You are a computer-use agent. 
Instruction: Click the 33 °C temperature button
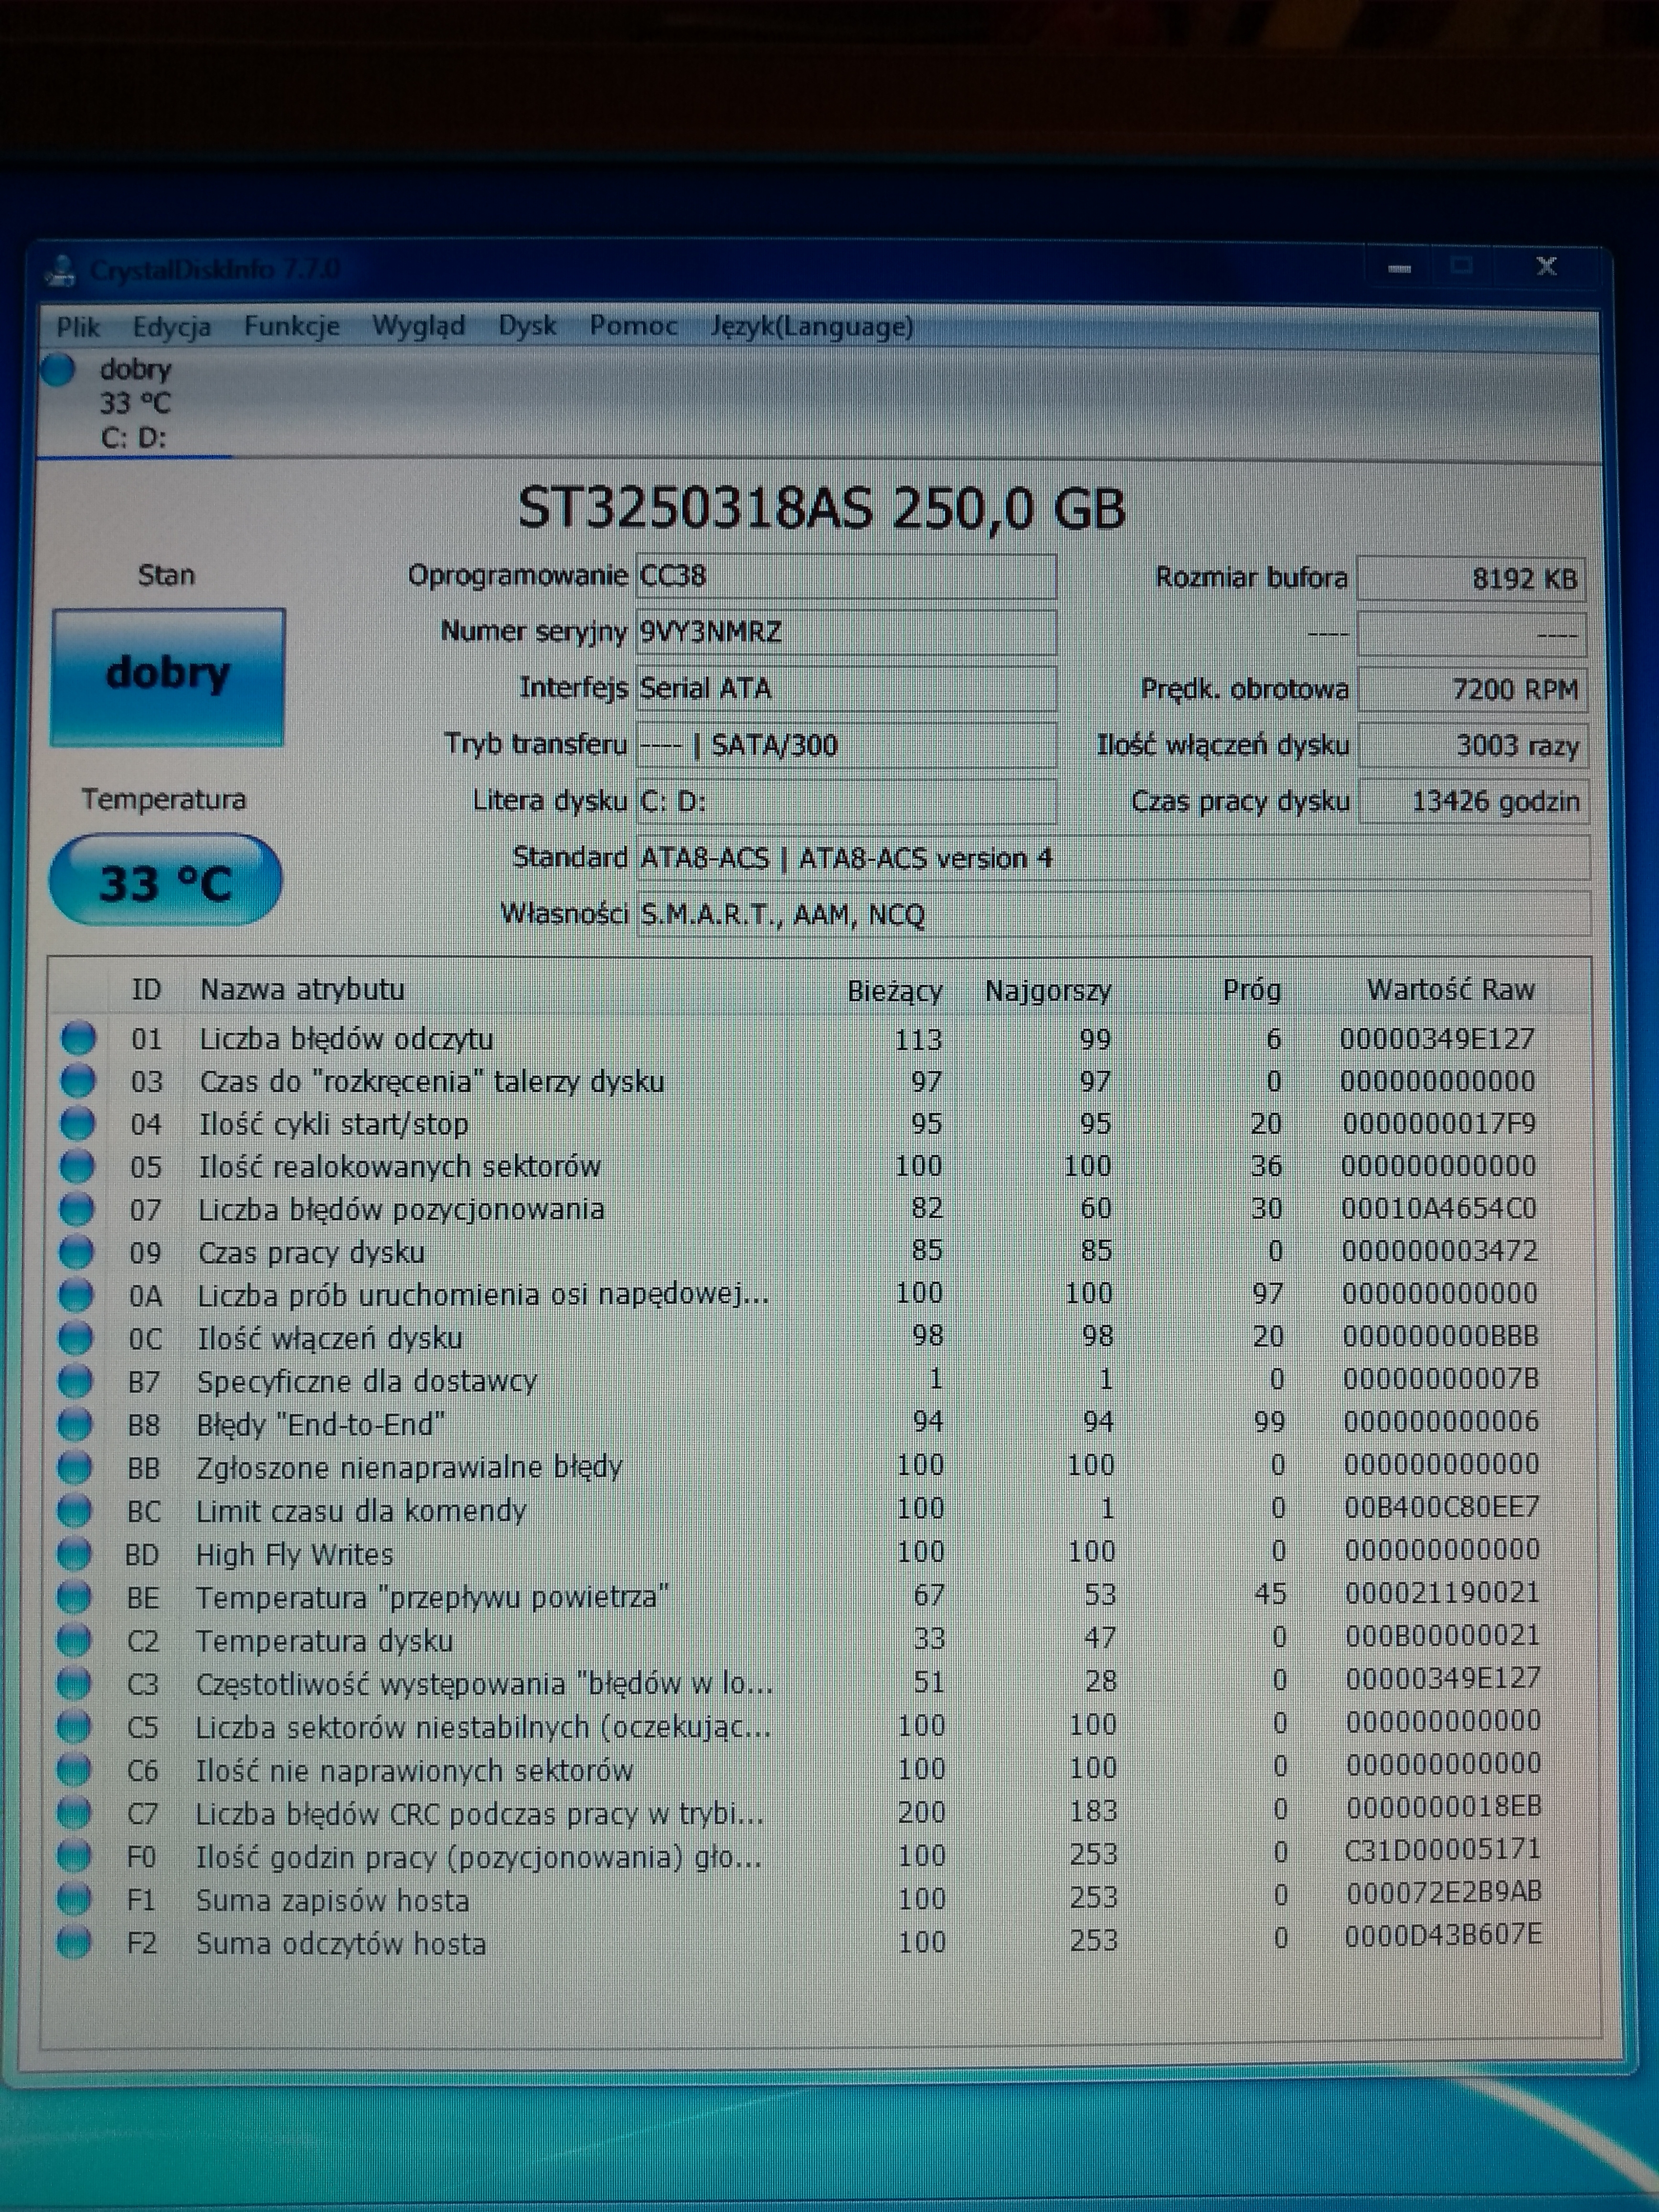(x=166, y=881)
